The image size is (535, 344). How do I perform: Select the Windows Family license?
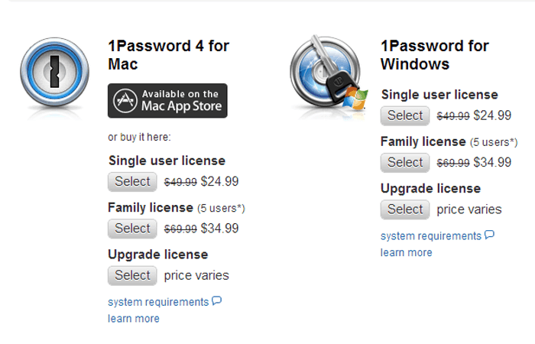404,162
